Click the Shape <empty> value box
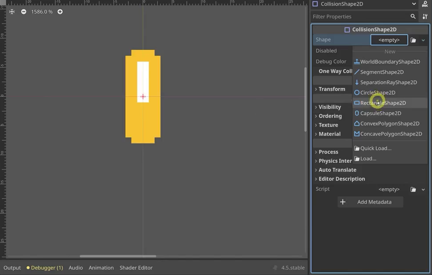Screen dimensions: 432x275 pyautogui.click(x=389, y=40)
